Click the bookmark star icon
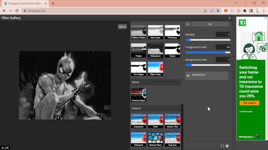Viewport: 268px width, 150px height. [218, 11]
